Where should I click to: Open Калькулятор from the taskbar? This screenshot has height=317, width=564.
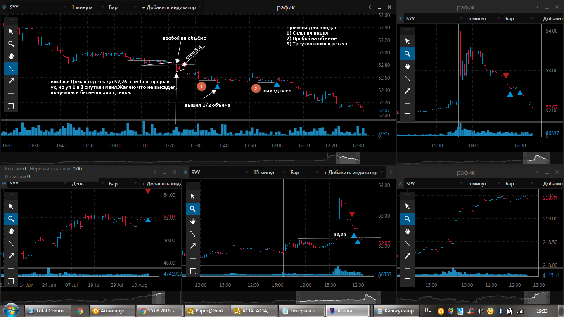point(396,310)
